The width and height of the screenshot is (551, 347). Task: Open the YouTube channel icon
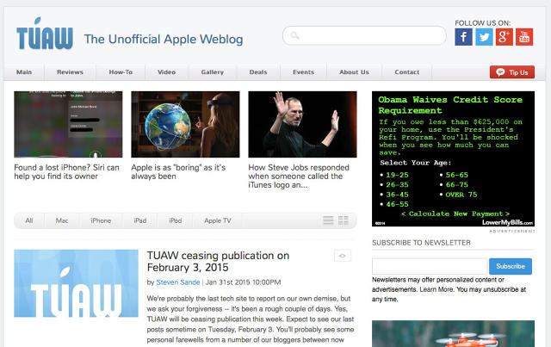pos(524,37)
